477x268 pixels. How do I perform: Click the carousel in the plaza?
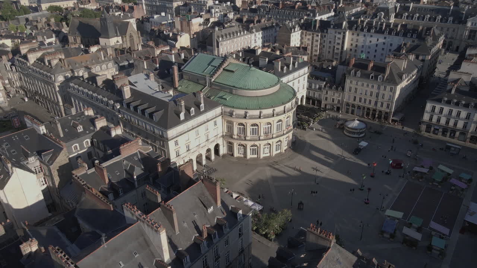click(355, 128)
